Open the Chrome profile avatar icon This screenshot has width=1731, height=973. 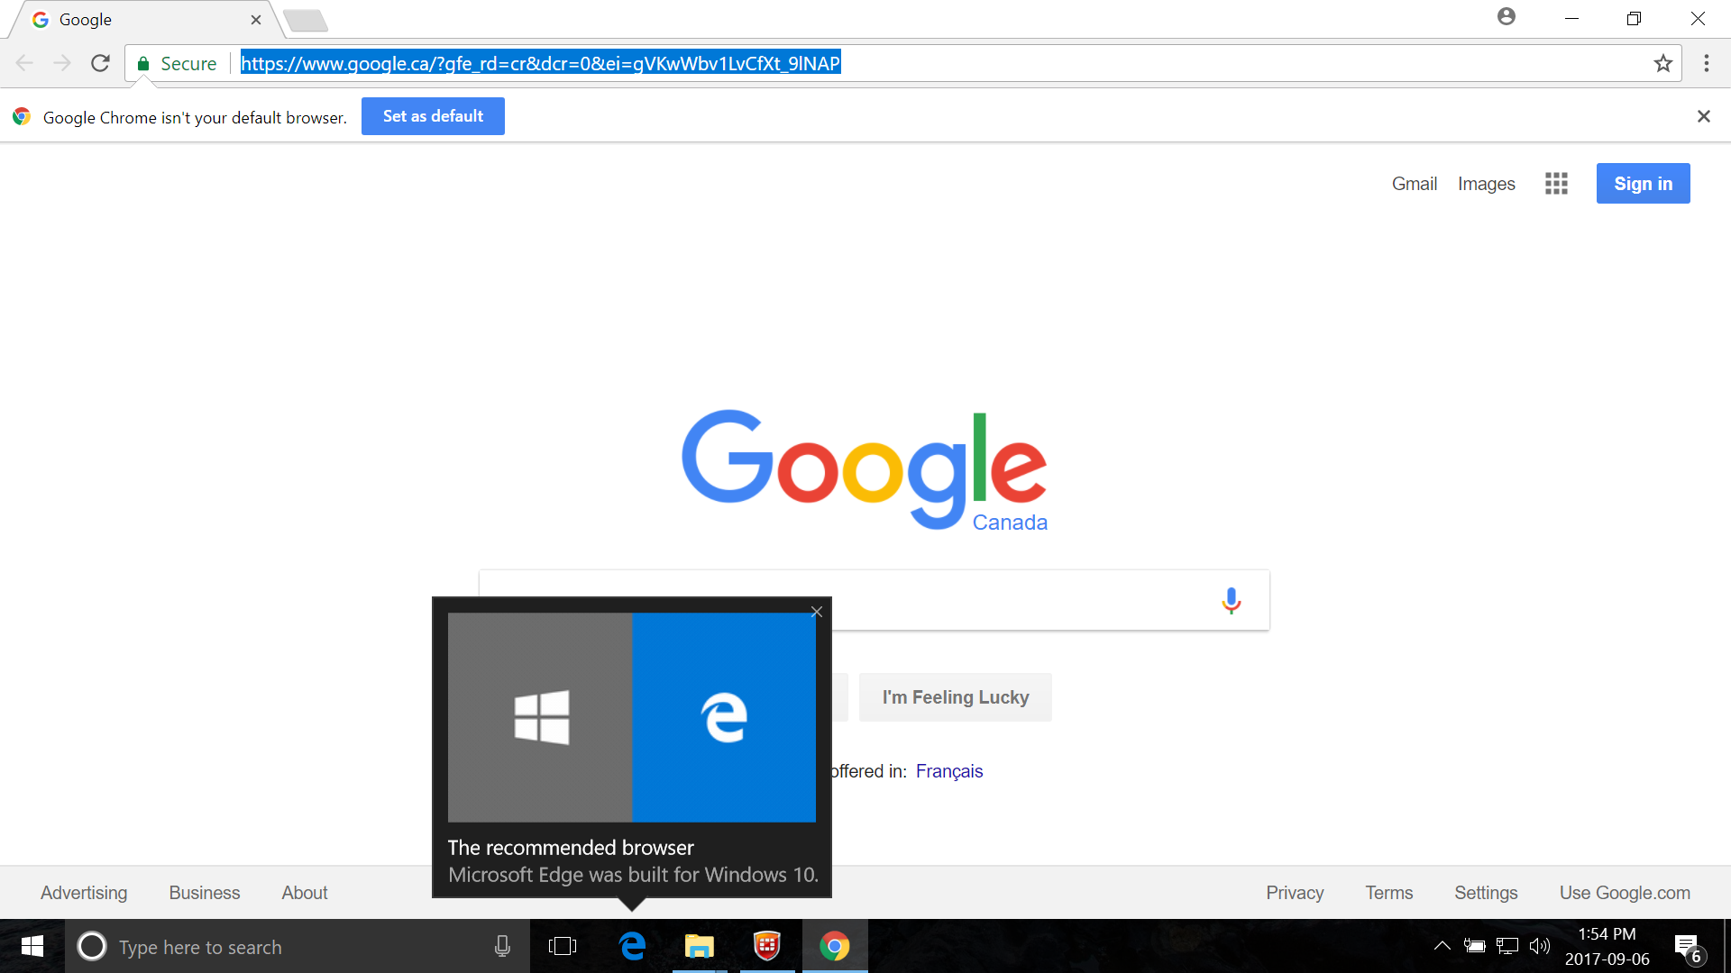tap(1507, 17)
